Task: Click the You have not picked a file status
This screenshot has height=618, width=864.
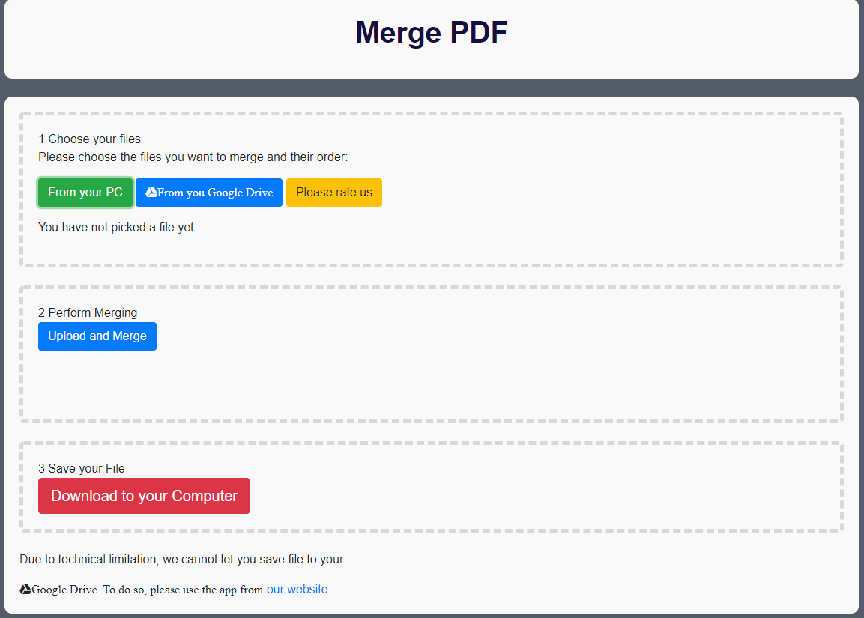Action: tap(118, 227)
